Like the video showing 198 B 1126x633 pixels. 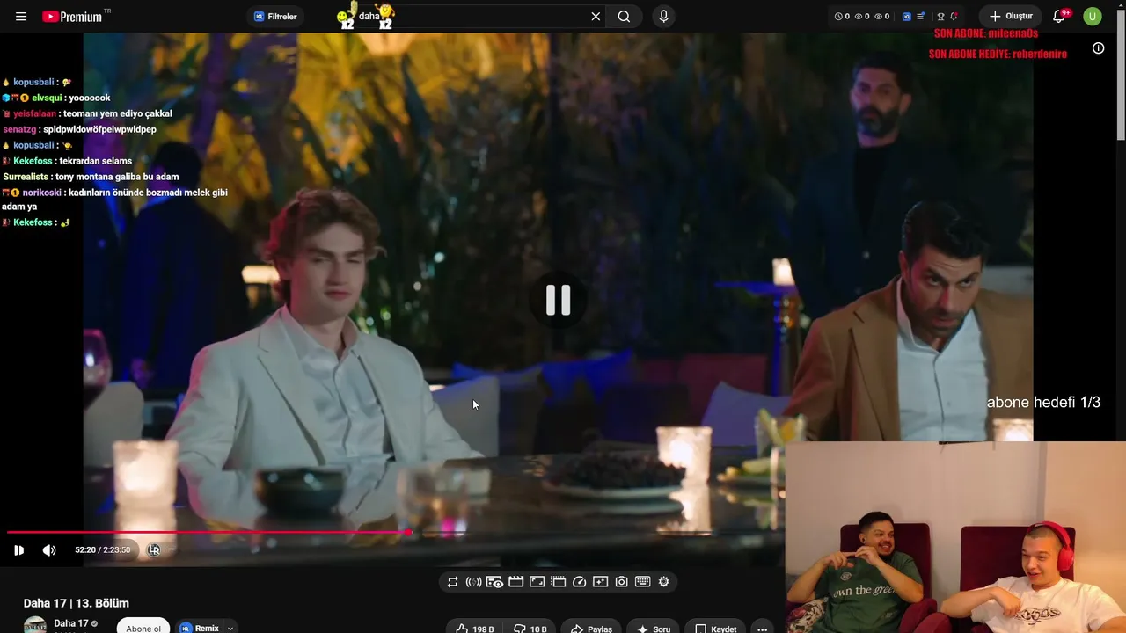click(x=475, y=628)
